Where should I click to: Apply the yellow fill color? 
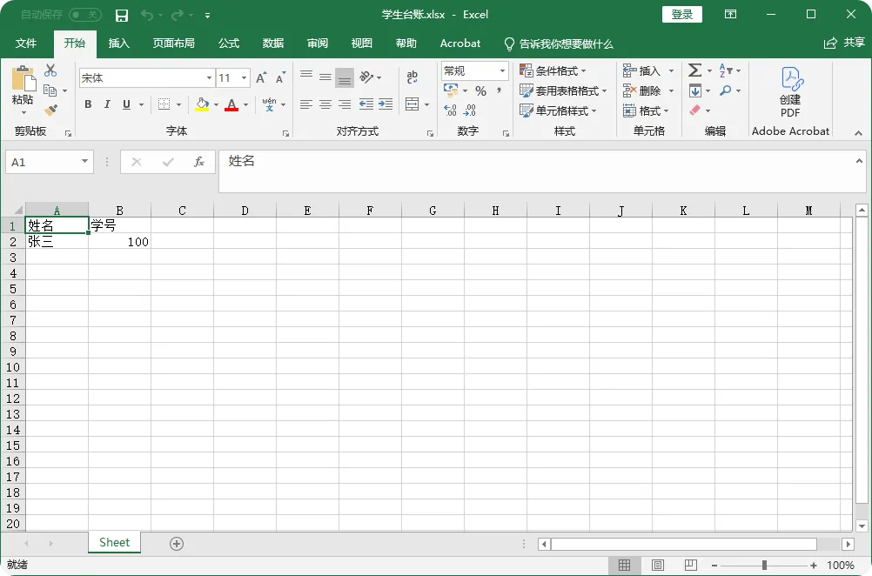[202, 104]
